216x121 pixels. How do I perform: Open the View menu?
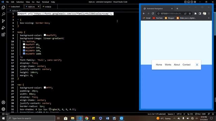pyautogui.click(x=28, y=2)
